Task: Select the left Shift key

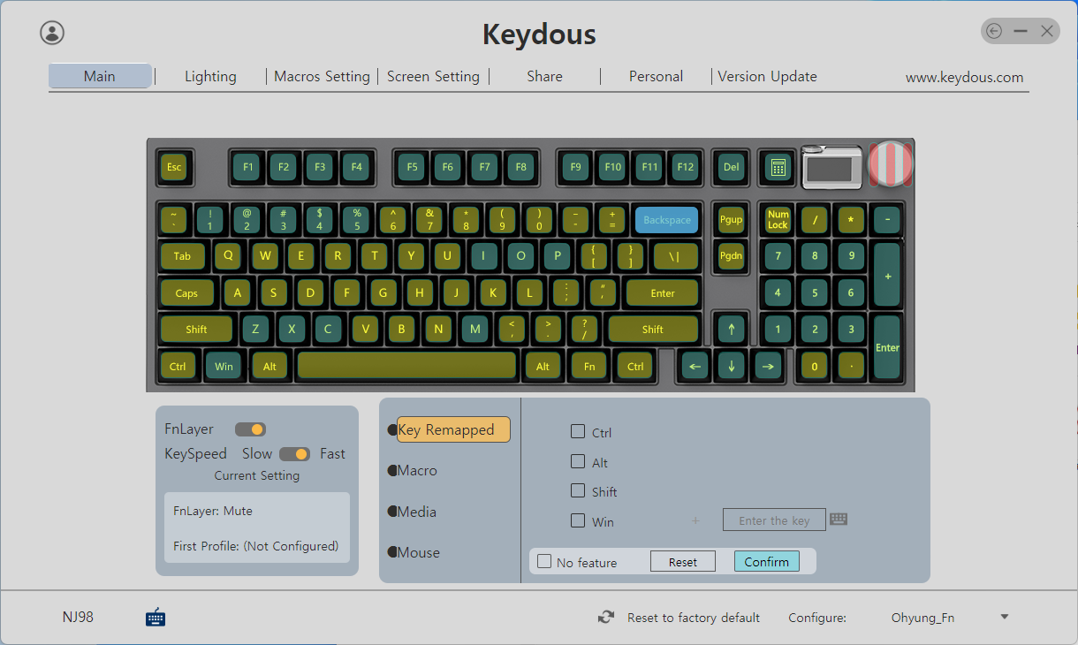Action: [x=196, y=330]
